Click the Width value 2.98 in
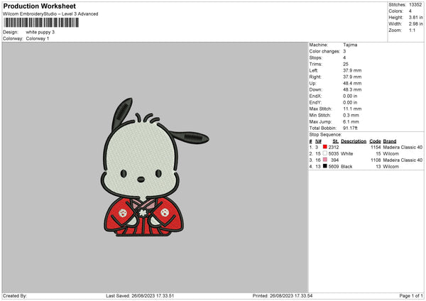Viewport: 426px width, 301px height. 415,24
